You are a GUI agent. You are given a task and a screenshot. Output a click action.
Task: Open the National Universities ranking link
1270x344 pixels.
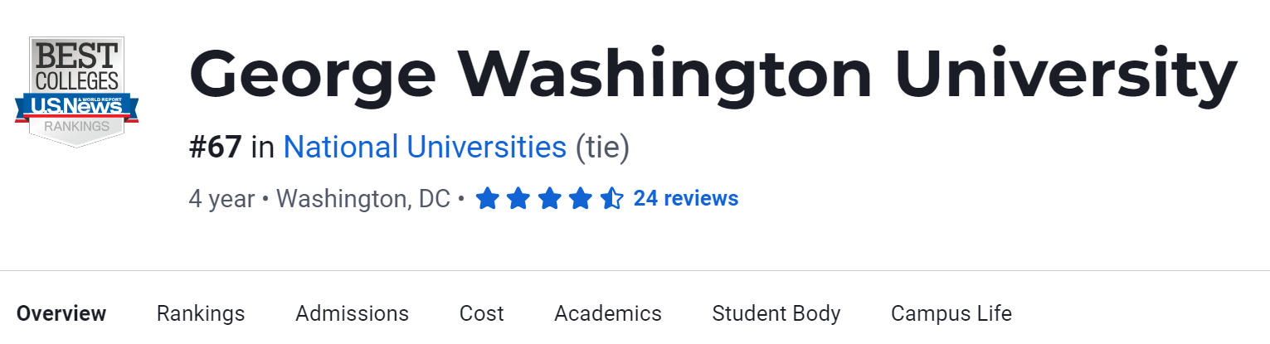[424, 148]
